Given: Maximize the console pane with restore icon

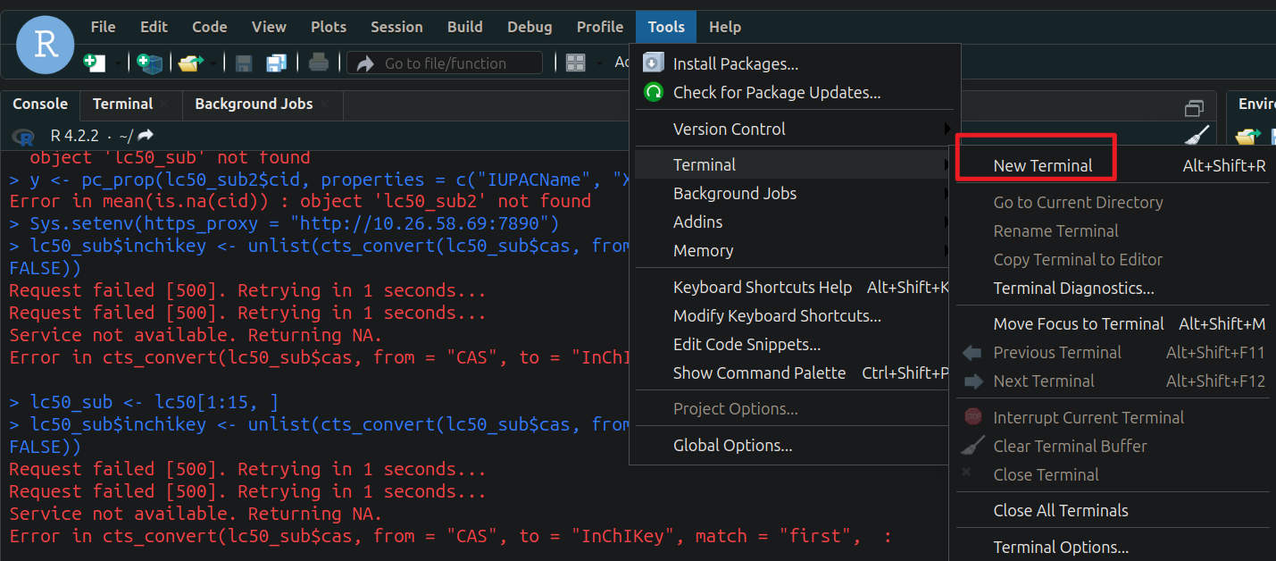Looking at the screenshot, I should click(x=1194, y=108).
